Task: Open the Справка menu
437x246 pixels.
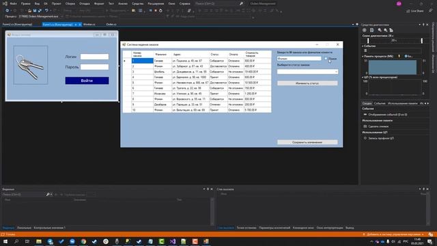Action: click(184, 3)
